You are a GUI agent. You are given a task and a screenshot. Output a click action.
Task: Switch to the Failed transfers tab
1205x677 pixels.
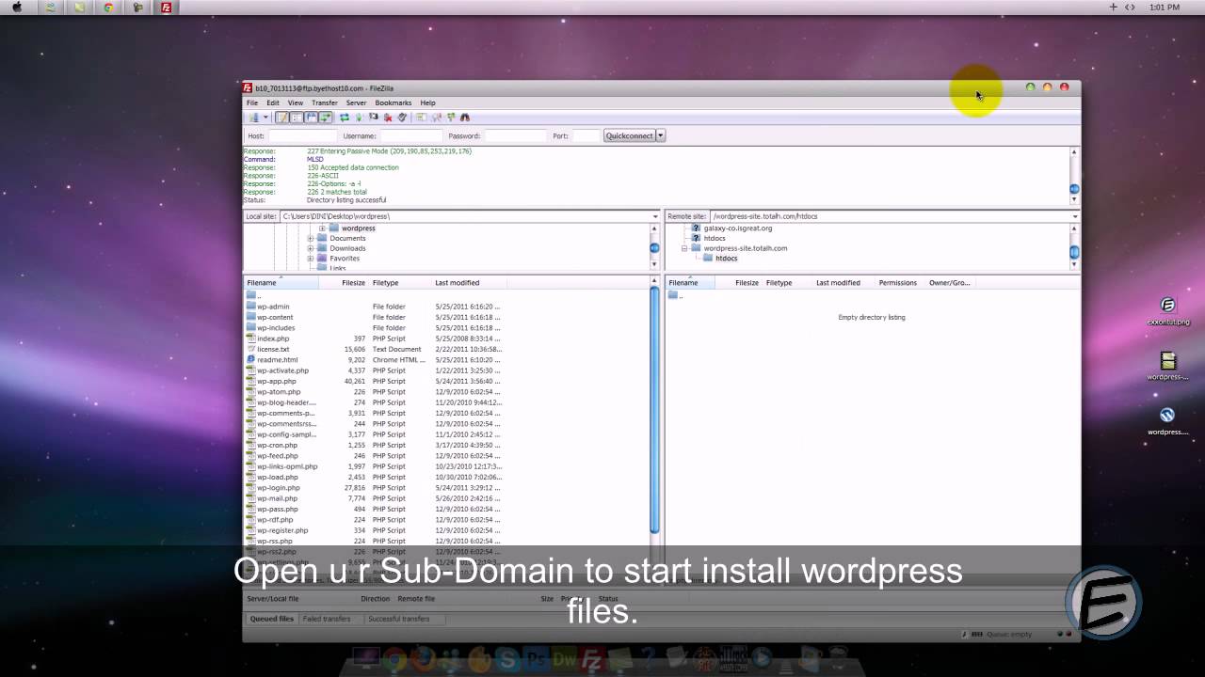326,619
